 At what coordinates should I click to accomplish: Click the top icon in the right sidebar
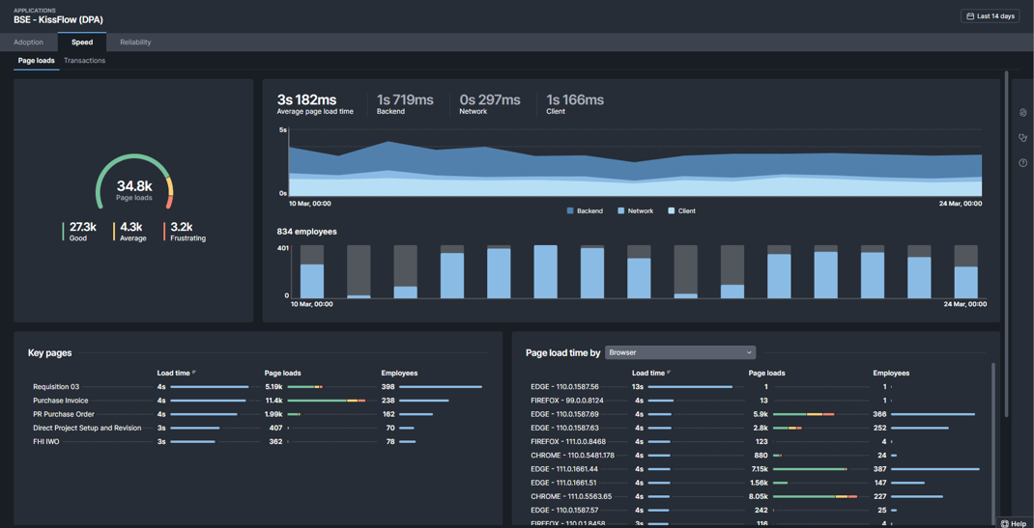coord(1022,113)
